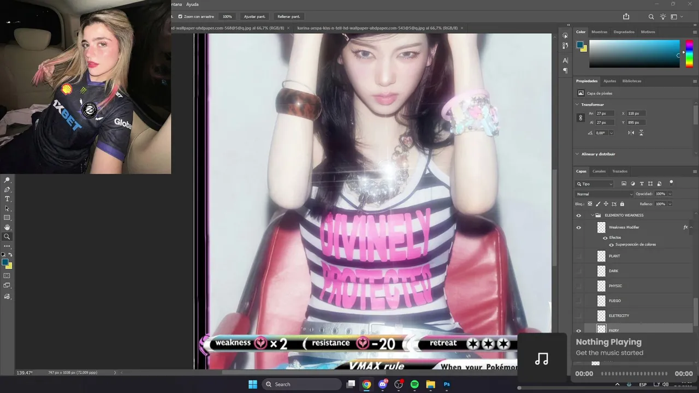
Task: Select the Zoom tool in toolbar
Action: click(7, 237)
